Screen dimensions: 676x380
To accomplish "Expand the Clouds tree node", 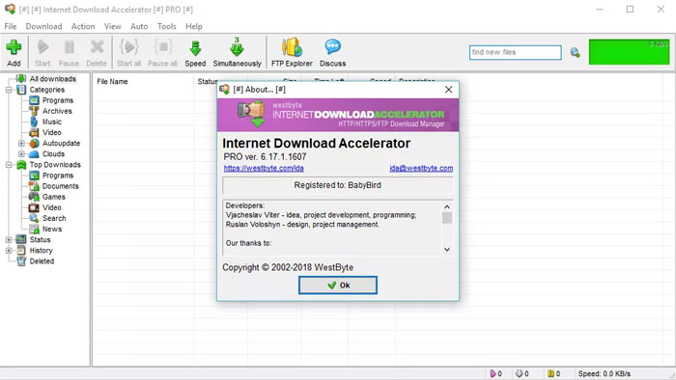I will pos(21,154).
